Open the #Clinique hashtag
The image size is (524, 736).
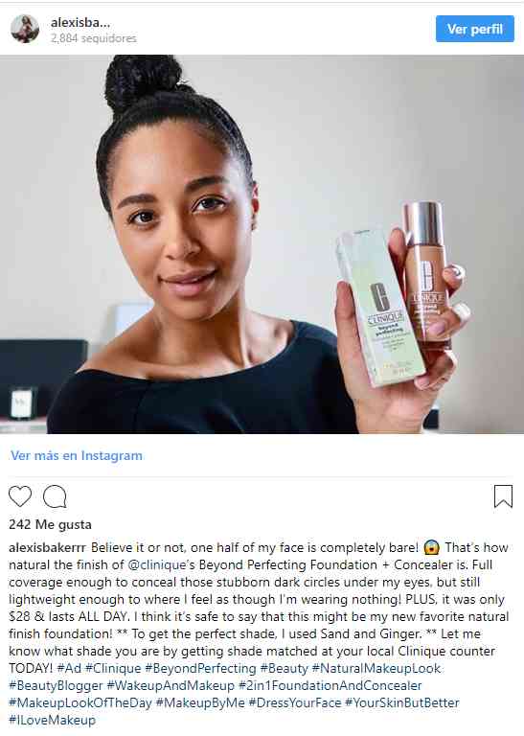pyautogui.click(x=113, y=668)
